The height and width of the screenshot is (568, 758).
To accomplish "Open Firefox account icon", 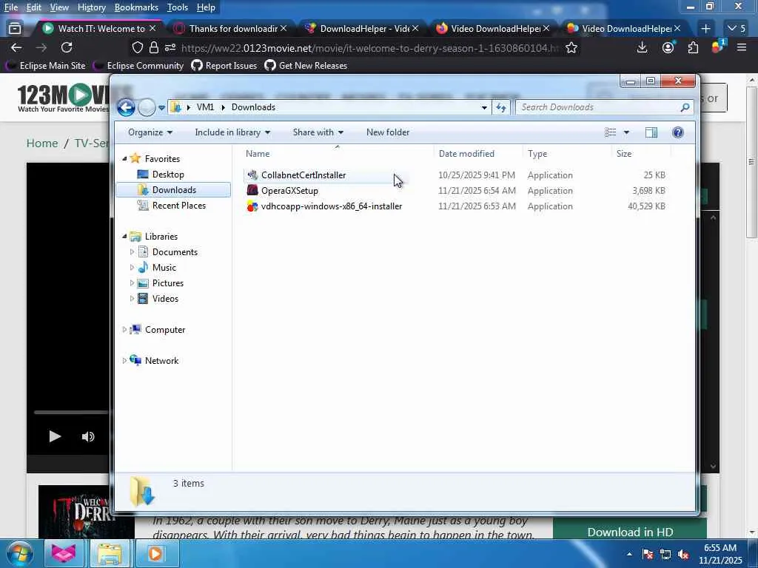I will coord(668,47).
